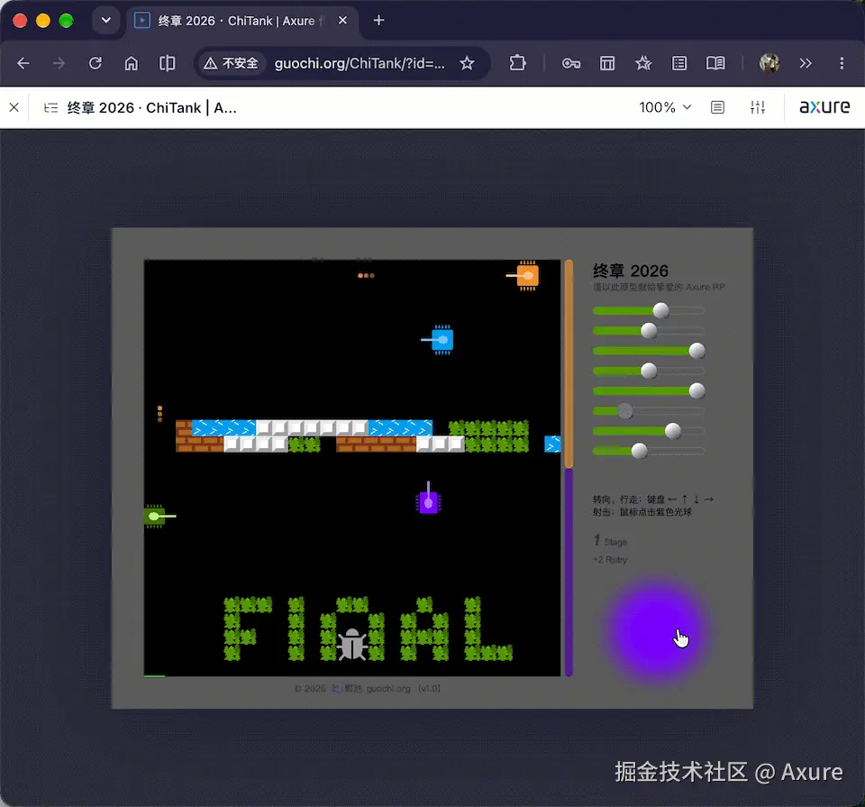Click the first green slider knob
The height and width of the screenshot is (807, 865).
pyautogui.click(x=660, y=311)
